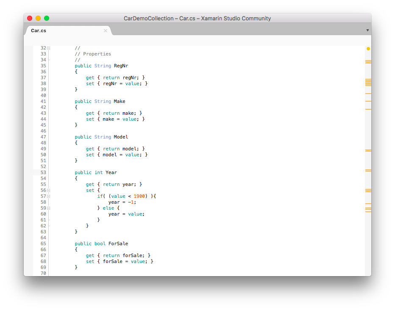Image resolution: width=395 pixels, height=310 pixels.
Task: Click 'return forSale;' on line 67
Action: pyautogui.click(x=124, y=256)
